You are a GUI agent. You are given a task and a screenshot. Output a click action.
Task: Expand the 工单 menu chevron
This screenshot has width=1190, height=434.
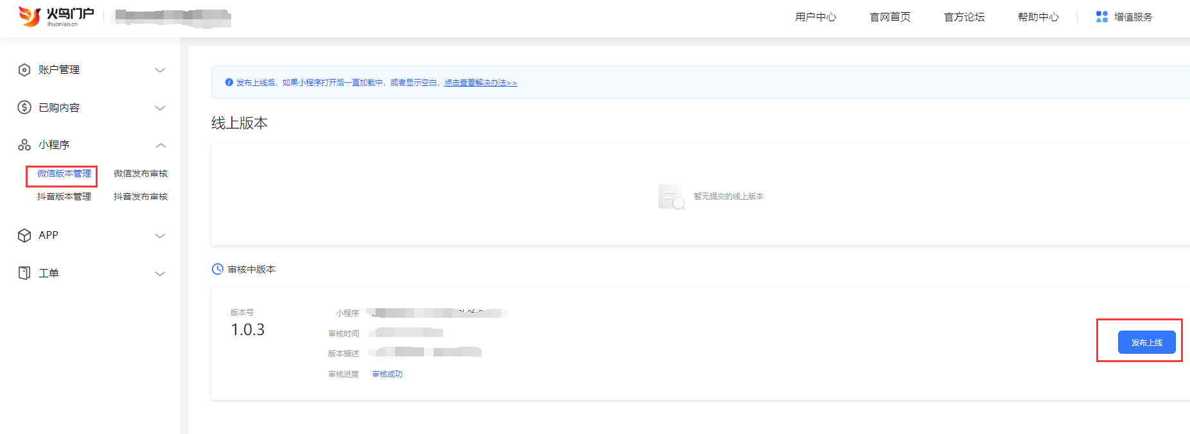[161, 273]
